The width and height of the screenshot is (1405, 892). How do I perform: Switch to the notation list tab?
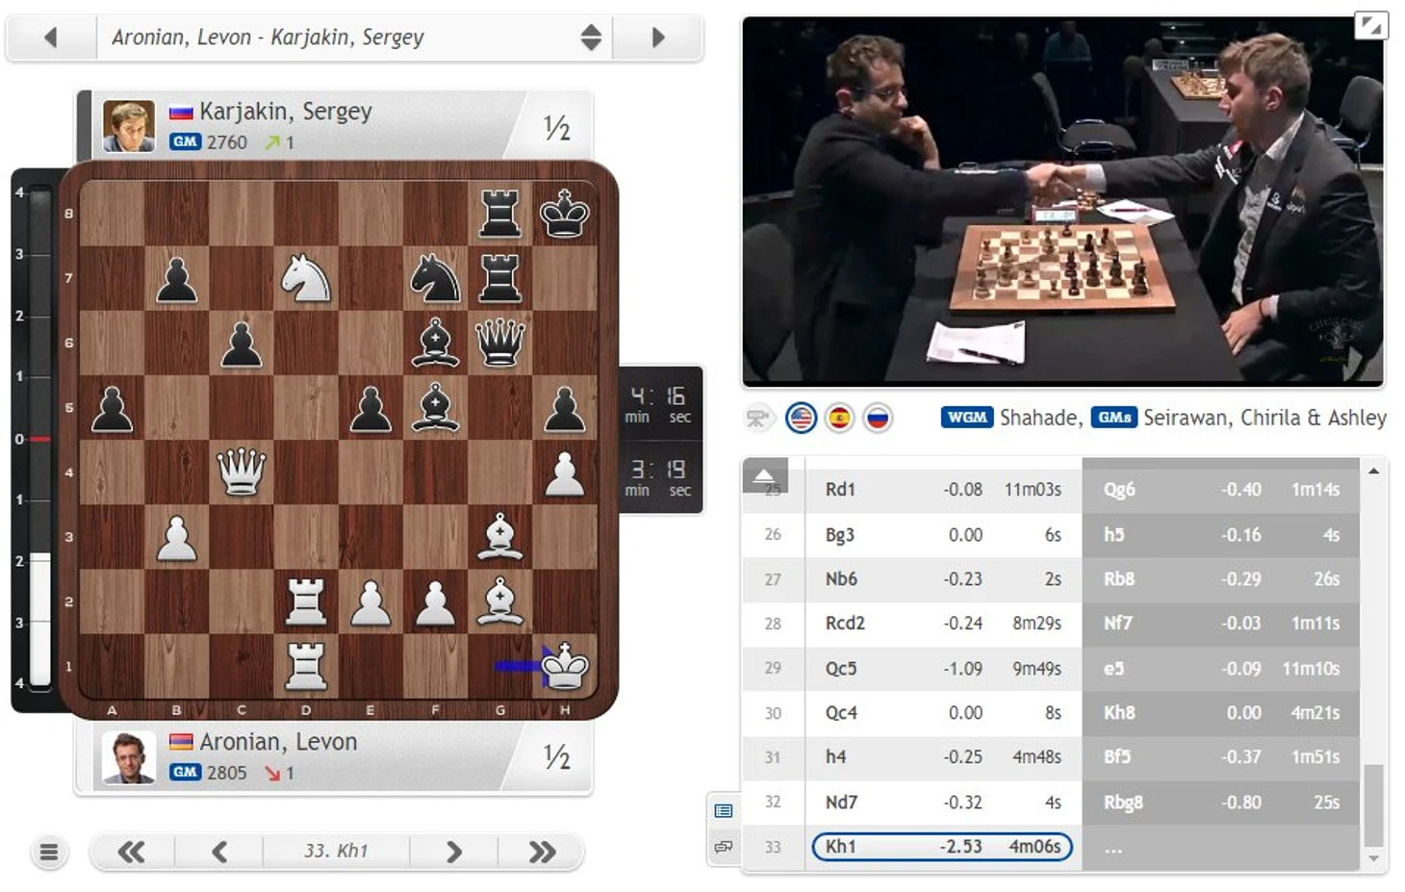coord(724,811)
